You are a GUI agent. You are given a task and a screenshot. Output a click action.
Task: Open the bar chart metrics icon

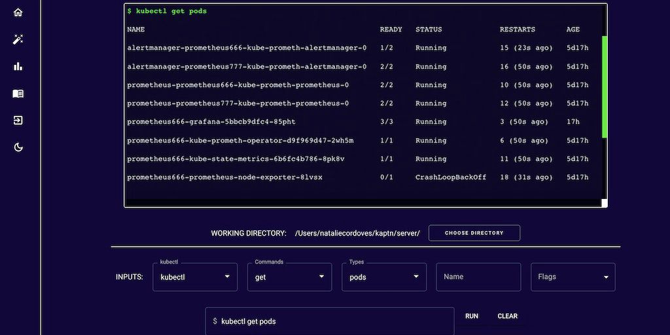[x=18, y=66]
